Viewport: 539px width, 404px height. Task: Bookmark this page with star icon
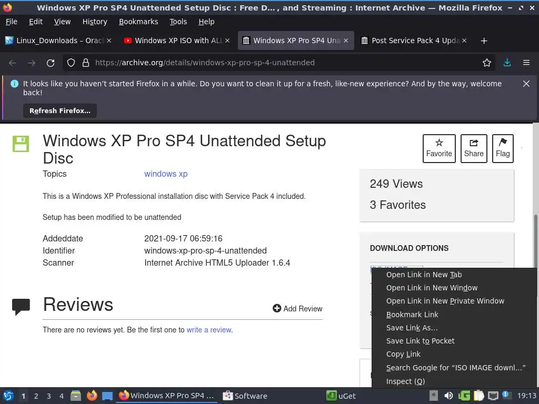487,63
